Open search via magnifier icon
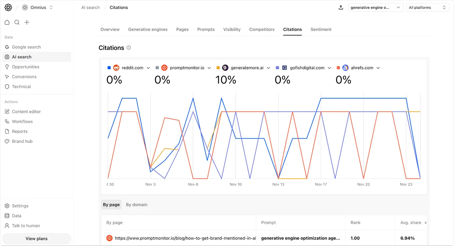 click(17, 22)
